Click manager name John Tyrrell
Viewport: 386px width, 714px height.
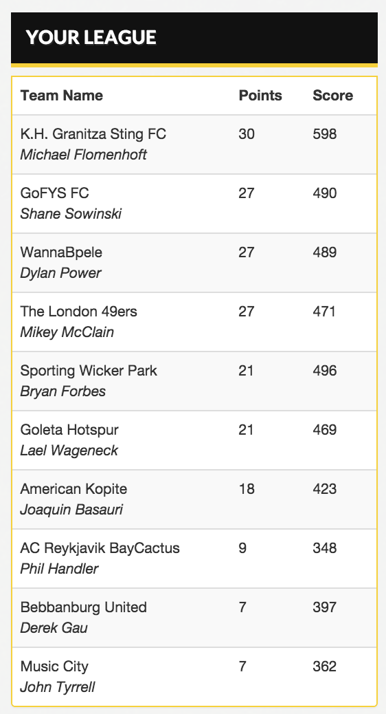(x=57, y=686)
